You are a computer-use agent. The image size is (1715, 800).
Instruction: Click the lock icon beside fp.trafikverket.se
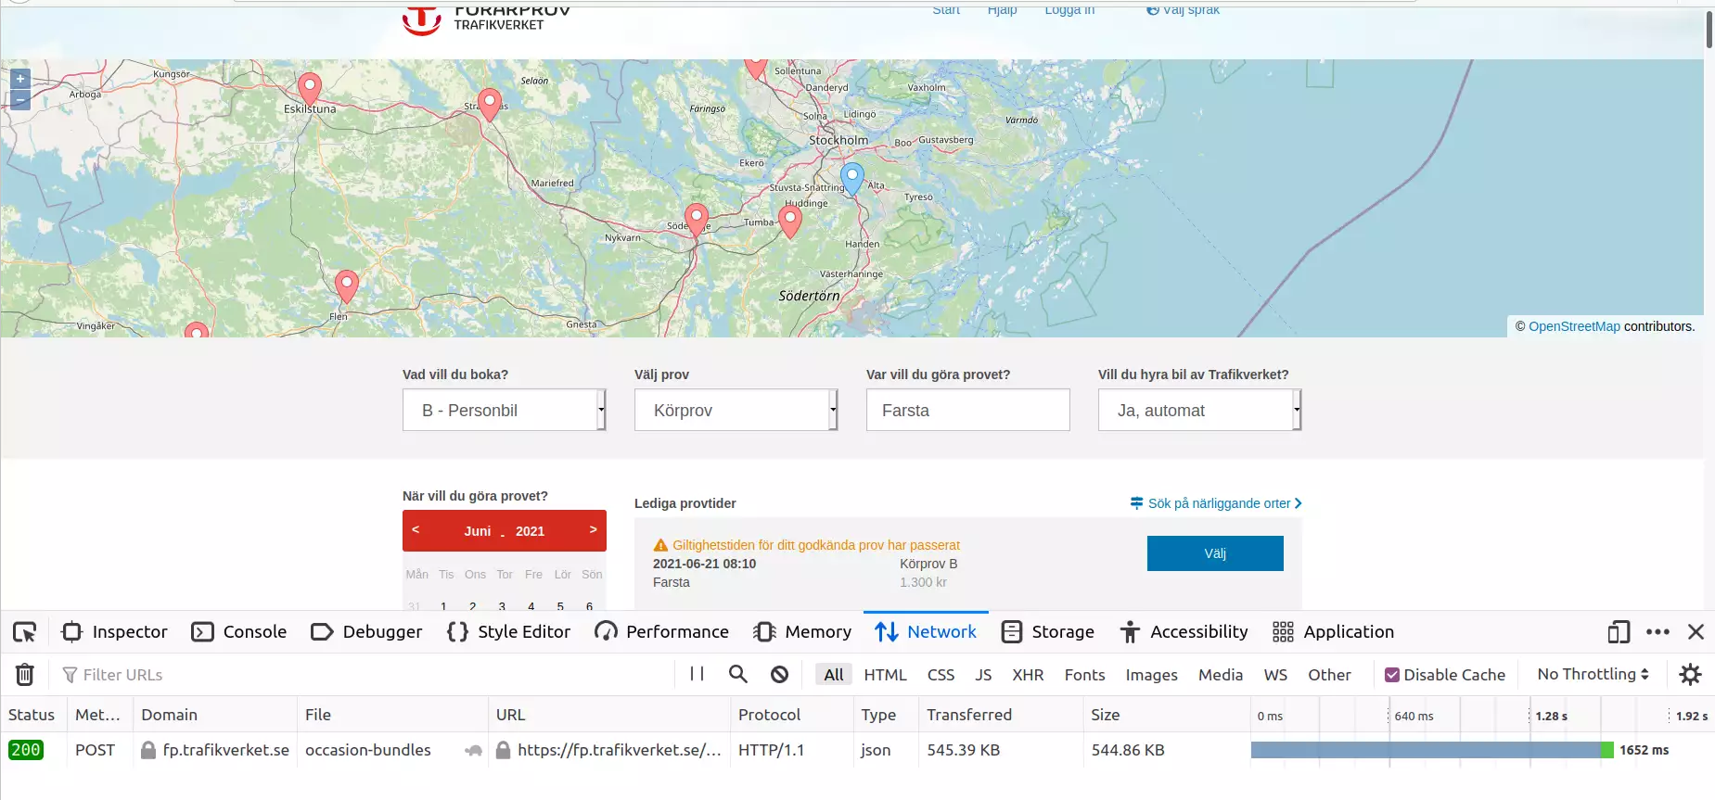pyautogui.click(x=148, y=750)
